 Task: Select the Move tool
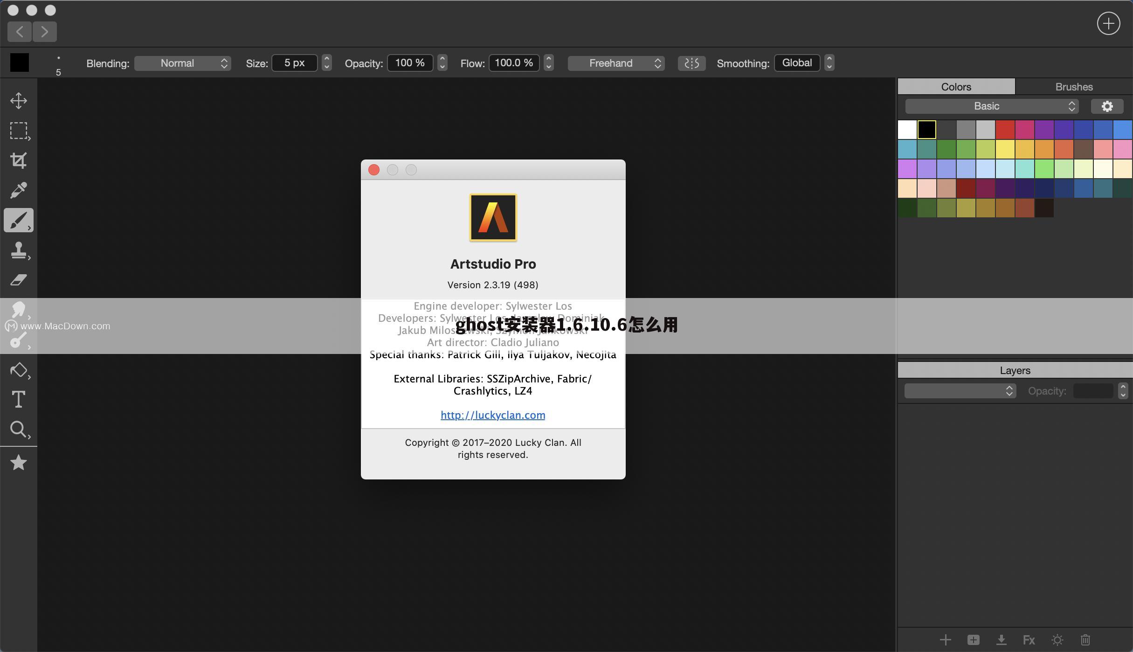coord(19,101)
